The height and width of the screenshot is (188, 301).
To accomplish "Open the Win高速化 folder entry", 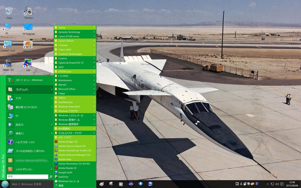I will click(75, 128).
